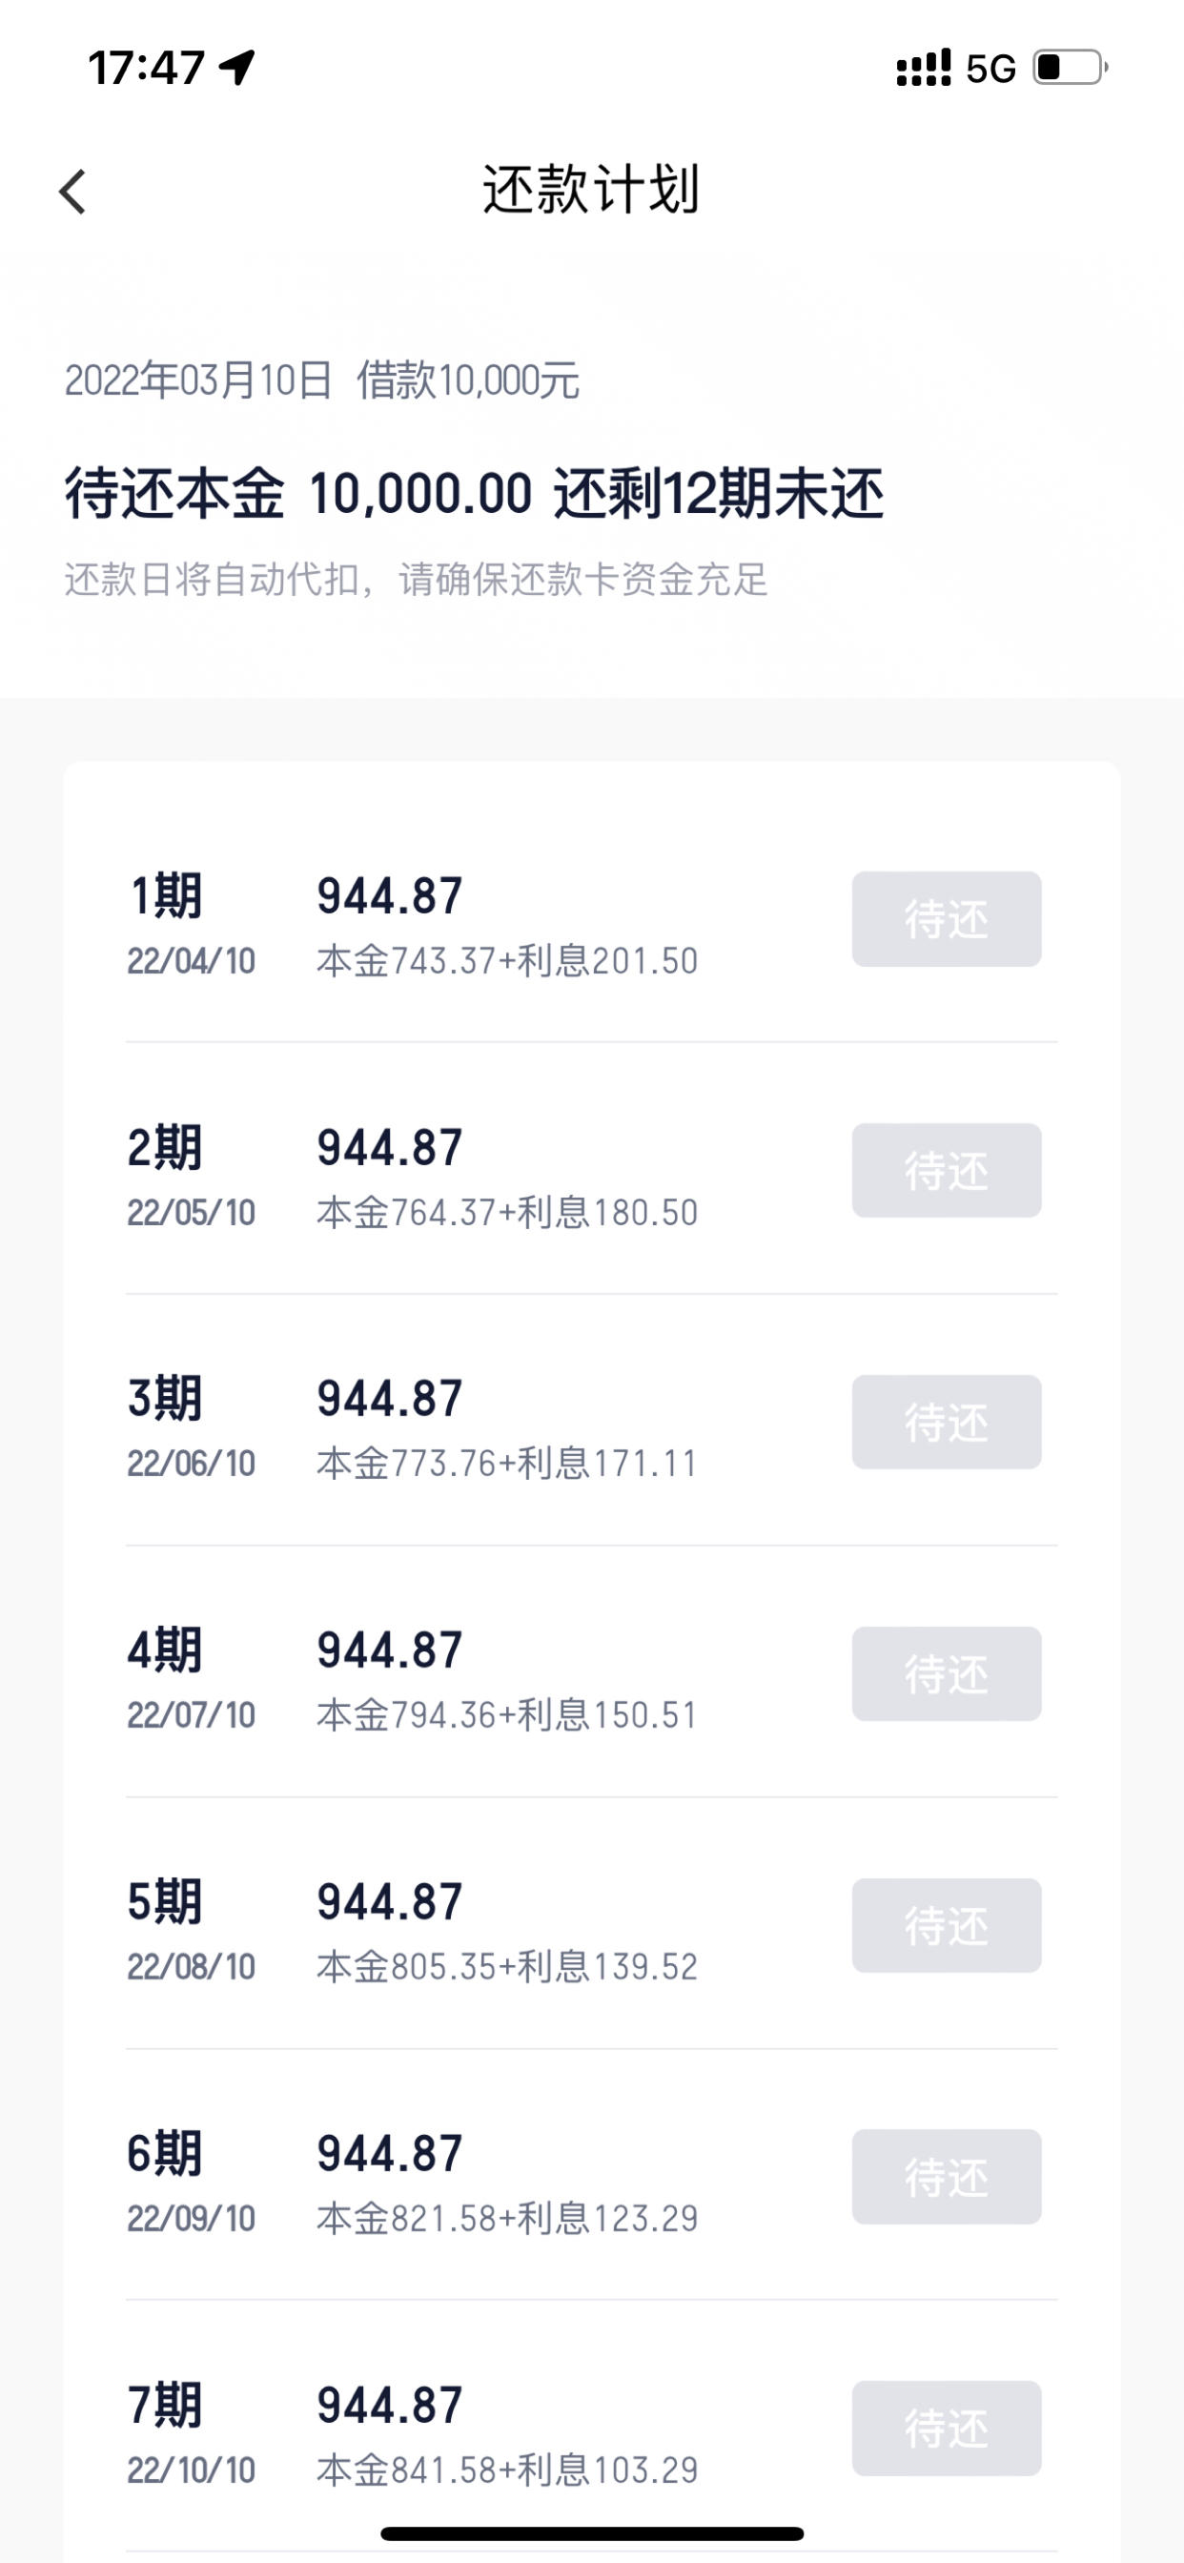Tap the 17:47 clock in status bar

(x=146, y=68)
